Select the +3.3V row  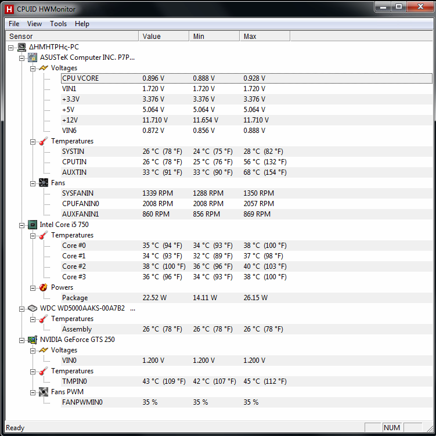pos(247,99)
